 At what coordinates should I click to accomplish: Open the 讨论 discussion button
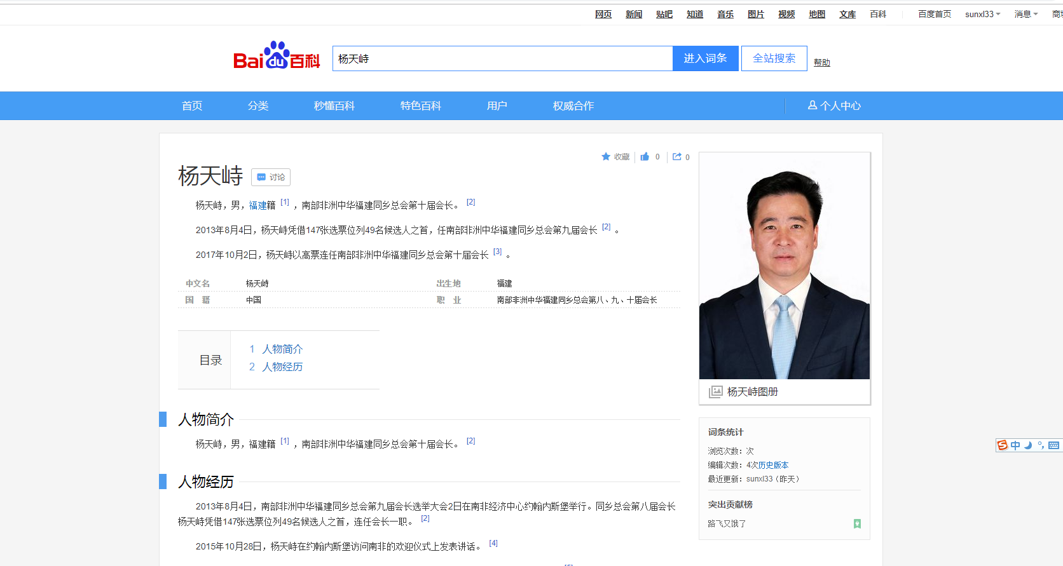click(271, 177)
